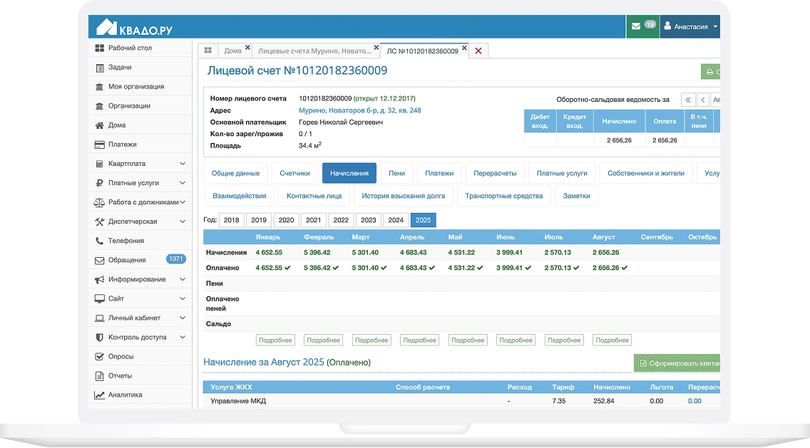The image size is (810, 448).
Task: Click the envelope messages icon in header
Action: [635, 26]
